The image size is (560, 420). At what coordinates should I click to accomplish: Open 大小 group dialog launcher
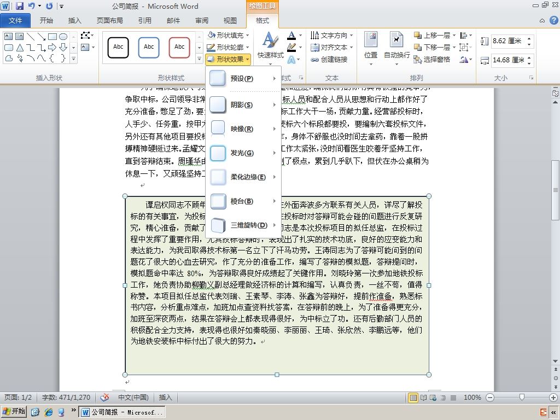531,78
